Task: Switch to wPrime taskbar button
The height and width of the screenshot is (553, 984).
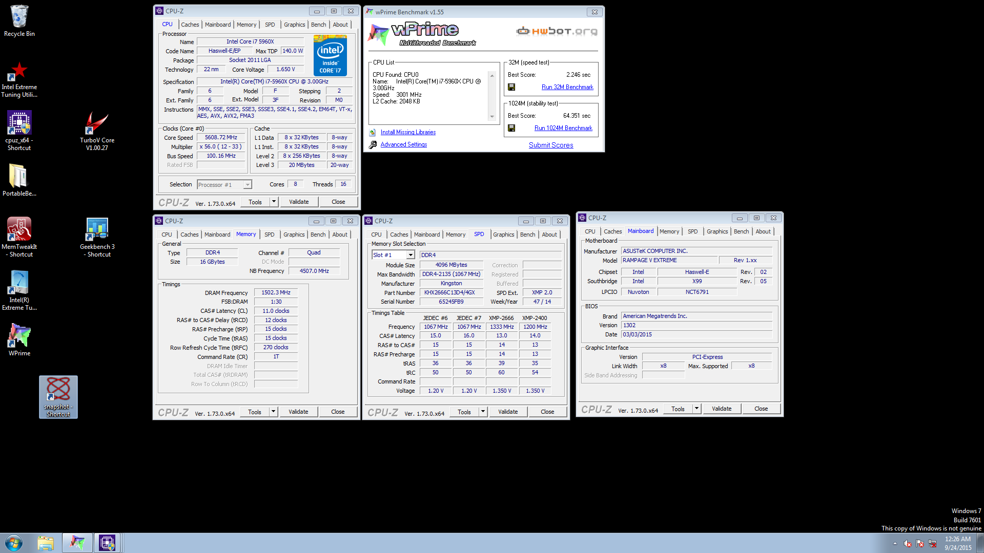Action: pyautogui.click(x=77, y=543)
